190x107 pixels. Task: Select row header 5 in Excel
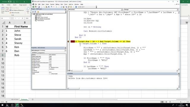click(x=3, y=43)
